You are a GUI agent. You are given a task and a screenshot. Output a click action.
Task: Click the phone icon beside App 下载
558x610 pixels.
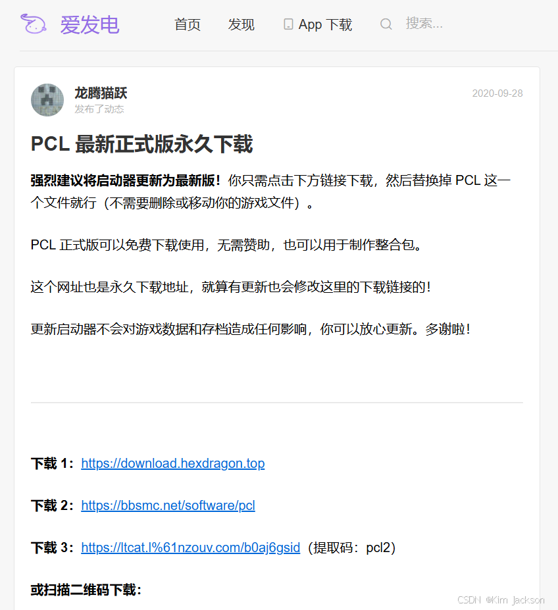pyautogui.click(x=288, y=24)
